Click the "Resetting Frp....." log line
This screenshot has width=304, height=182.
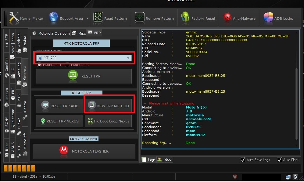pyautogui.click(x=156, y=143)
